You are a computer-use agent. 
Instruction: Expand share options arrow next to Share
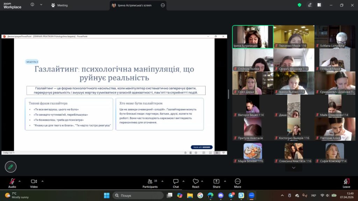(225, 181)
